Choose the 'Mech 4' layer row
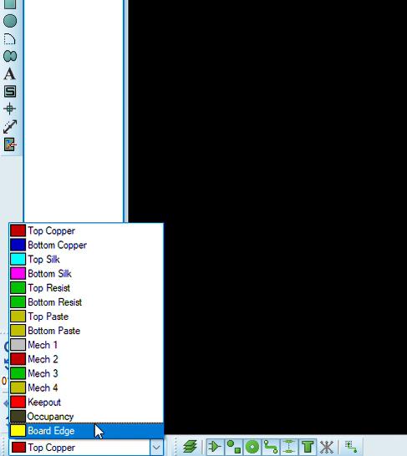407x456 pixels. (86, 388)
